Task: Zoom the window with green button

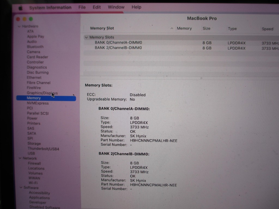Action: point(31,19)
